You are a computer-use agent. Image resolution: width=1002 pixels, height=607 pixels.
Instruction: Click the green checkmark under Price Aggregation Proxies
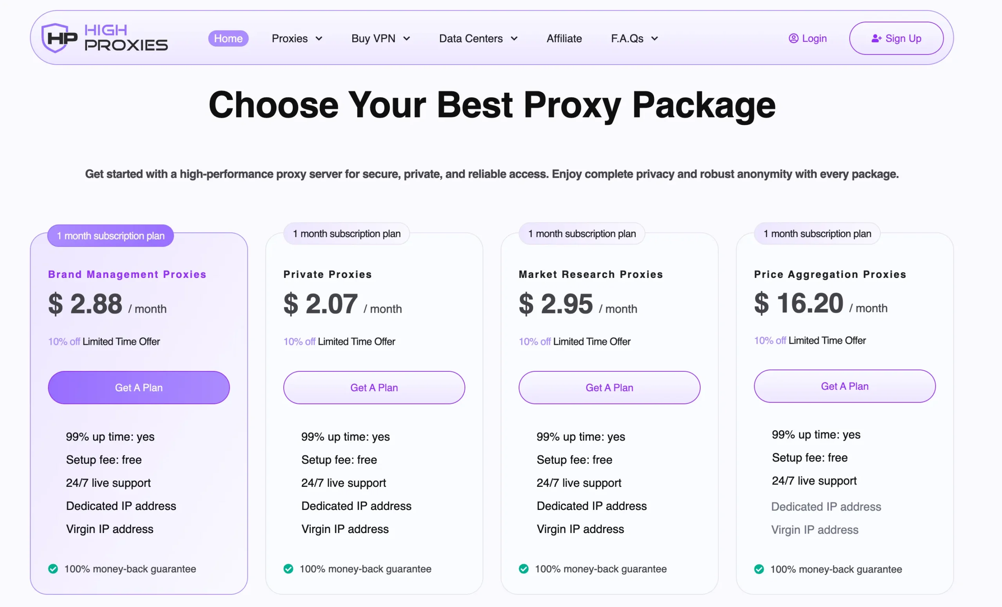coord(758,569)
